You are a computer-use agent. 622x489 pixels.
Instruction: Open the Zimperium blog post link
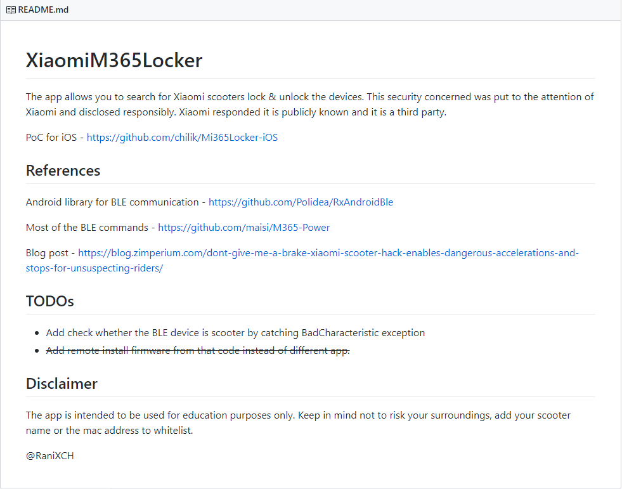tap(302, 261)
